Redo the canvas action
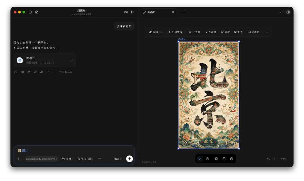The width and height of the screenshot is (304, 181). [274, 159]
